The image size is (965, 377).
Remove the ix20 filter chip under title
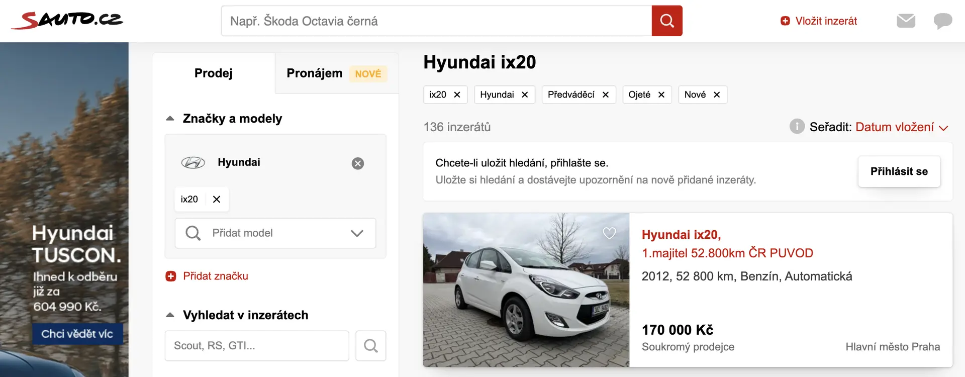(457, 95)
